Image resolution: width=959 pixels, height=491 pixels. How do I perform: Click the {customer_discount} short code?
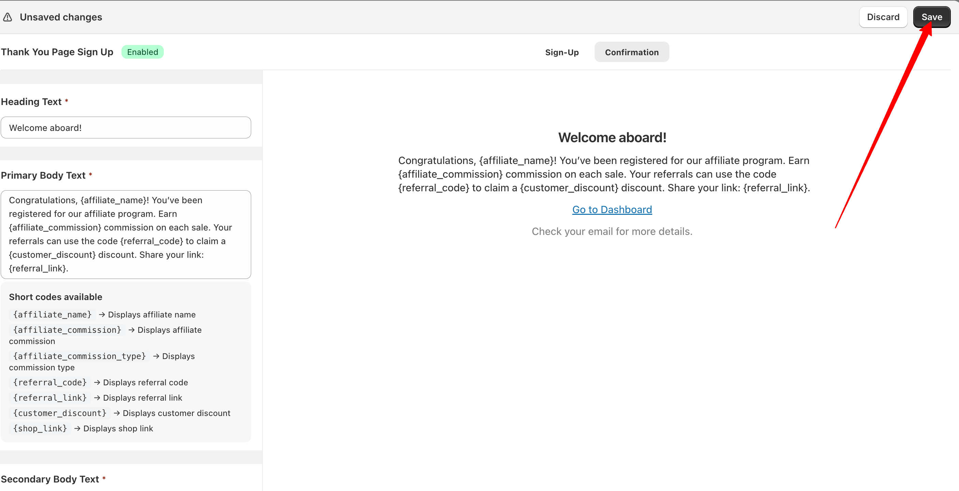point(60,413)
